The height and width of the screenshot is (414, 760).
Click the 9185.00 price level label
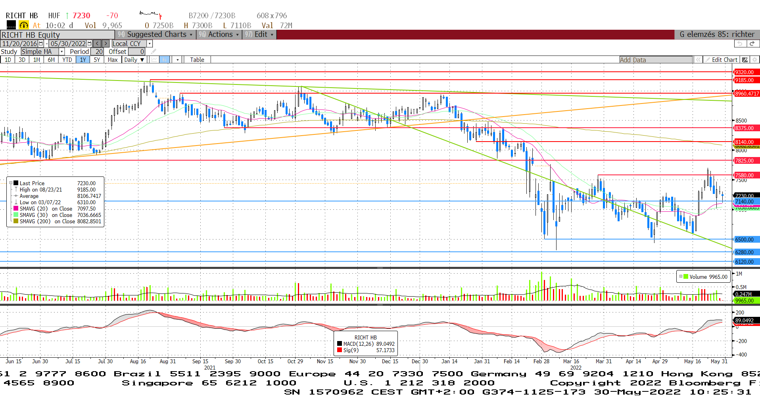(747, 80)
